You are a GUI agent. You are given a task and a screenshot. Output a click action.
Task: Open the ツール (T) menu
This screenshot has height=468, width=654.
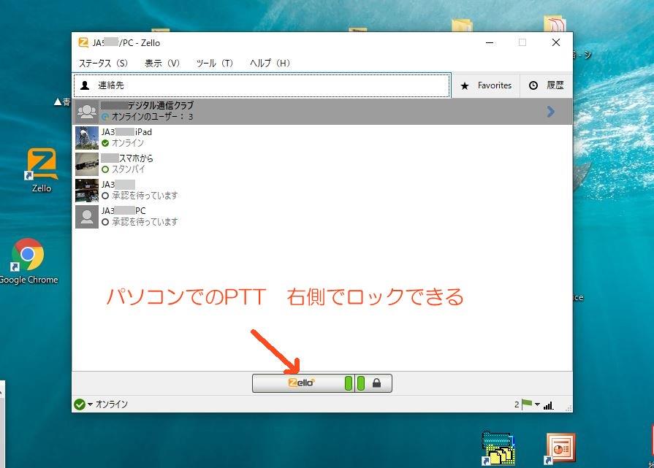tap(214, 64)
